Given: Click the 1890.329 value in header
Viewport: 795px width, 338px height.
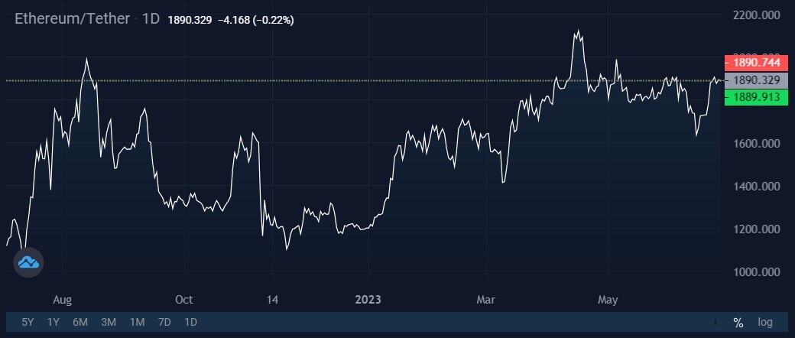Looking at the screenshot, I should coord(190,21).
